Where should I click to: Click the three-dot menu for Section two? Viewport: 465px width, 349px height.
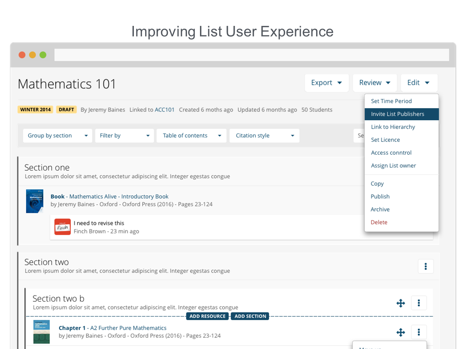click(x=425, y=267)
